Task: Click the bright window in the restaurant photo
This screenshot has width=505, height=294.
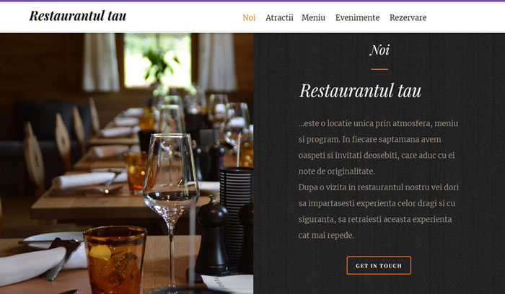Action: tap(157, 60)
